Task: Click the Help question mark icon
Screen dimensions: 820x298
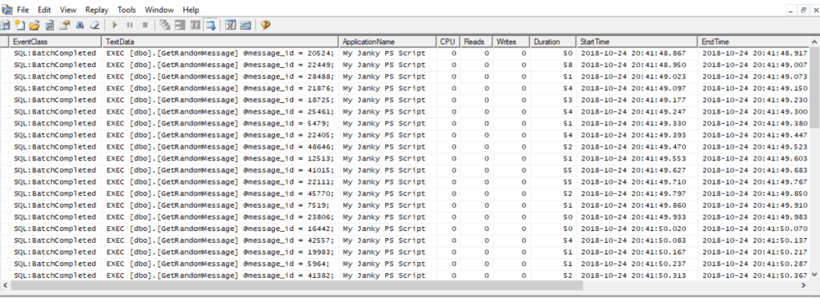Action: click(x=265, y=25)
